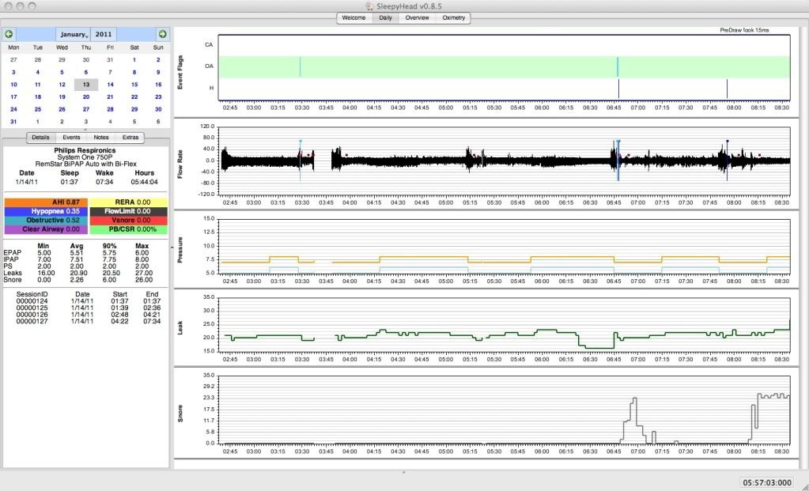Select January 7 in the calendar
The height and width of the screenshot is (491, 809).
110,72
